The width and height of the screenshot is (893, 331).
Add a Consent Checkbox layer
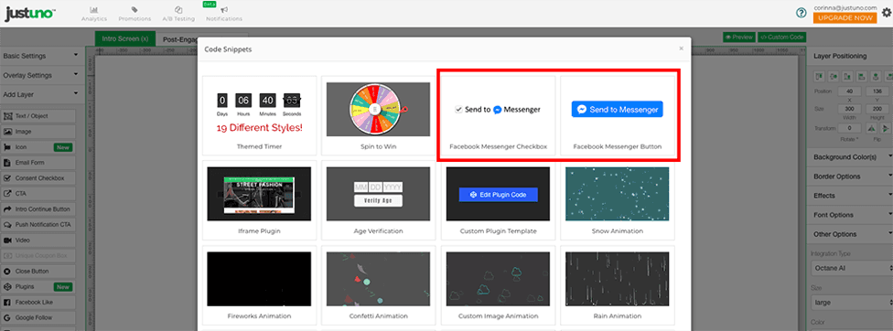[x=38, y=178]
